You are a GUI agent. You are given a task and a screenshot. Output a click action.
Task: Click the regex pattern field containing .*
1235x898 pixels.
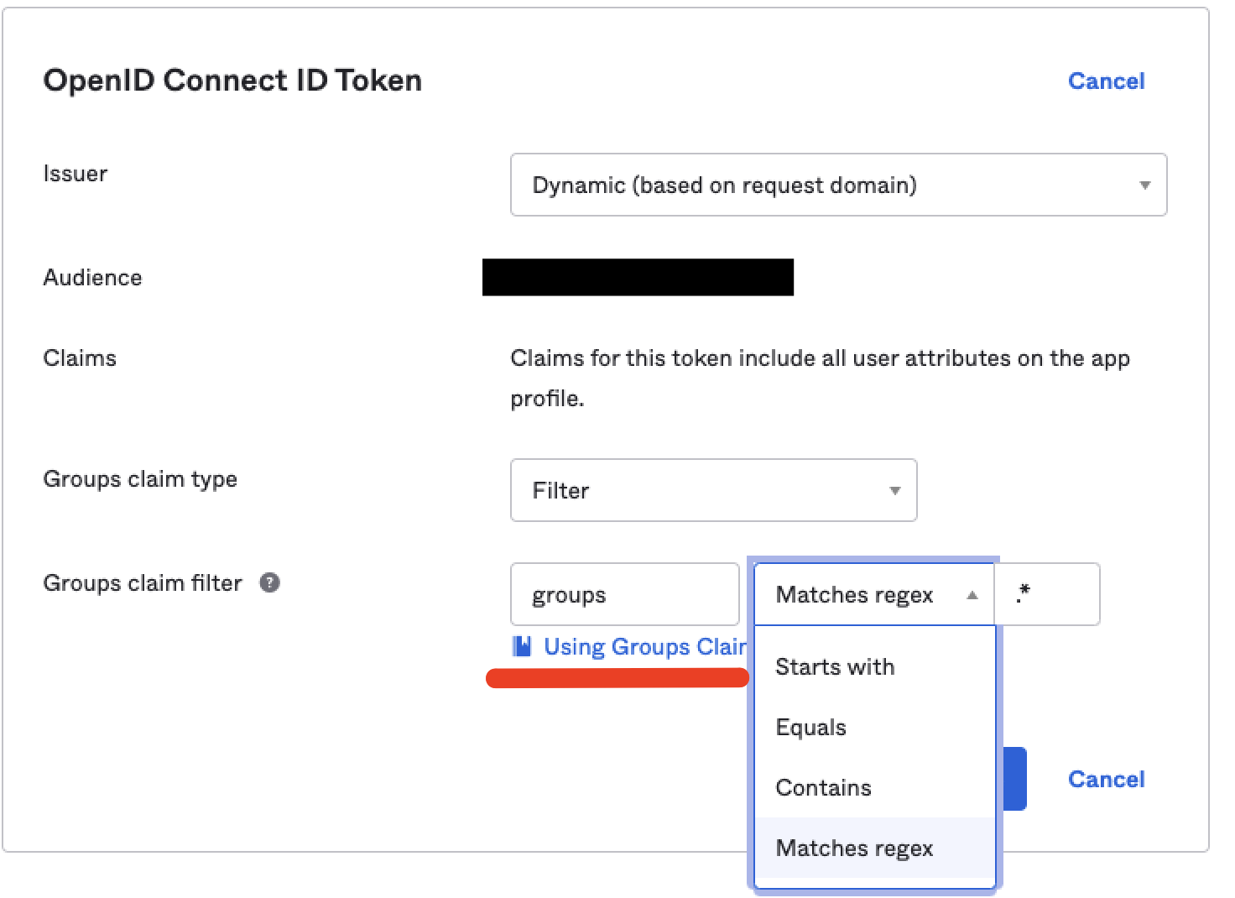[1047, 594]
